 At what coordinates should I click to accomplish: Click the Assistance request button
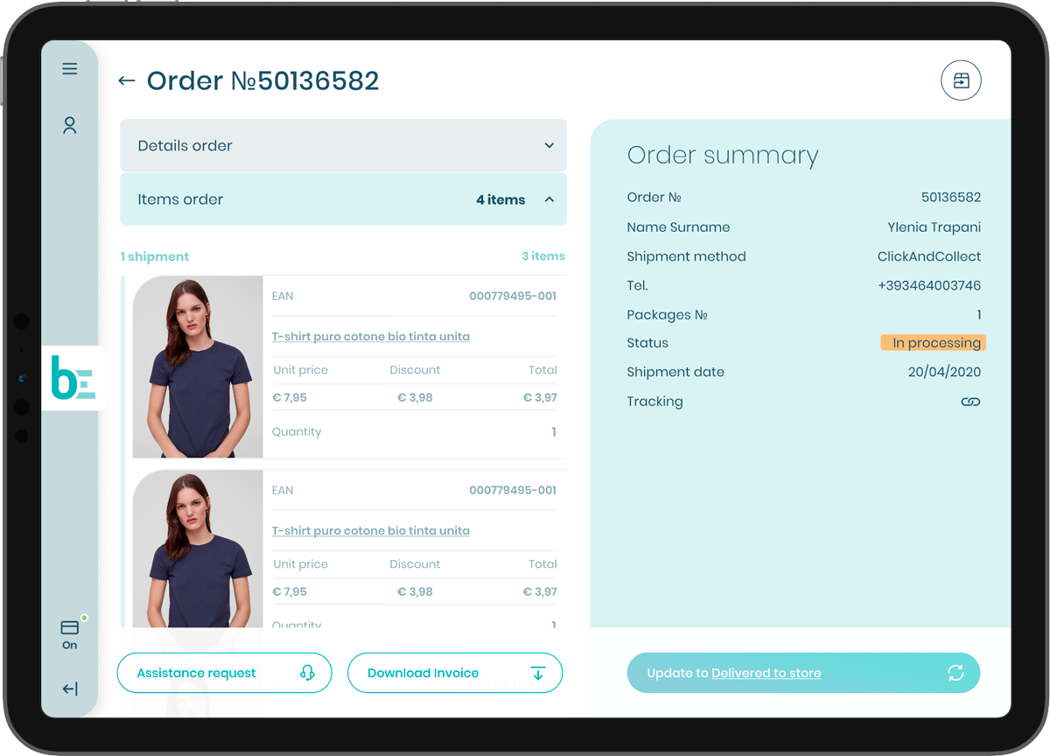click(225, 673)
